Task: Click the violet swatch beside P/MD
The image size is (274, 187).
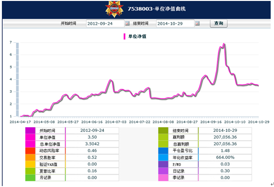Action: coord(163,164)
